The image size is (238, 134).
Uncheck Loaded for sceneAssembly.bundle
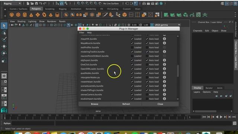(132, 86)
